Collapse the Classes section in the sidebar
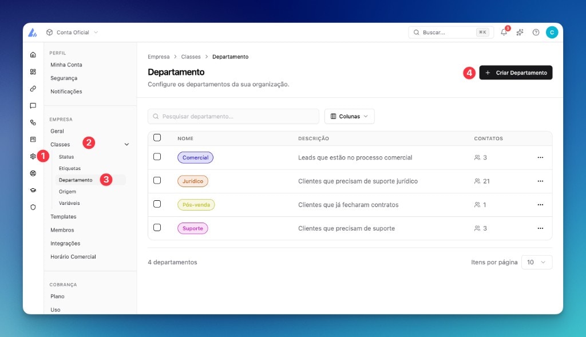Screen dimensions: 586x337 pos(126,144)
